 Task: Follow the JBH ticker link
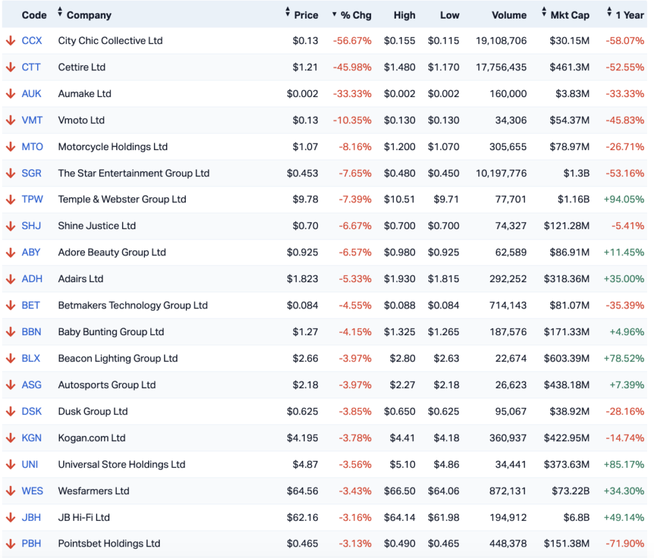tap(31, 518)
